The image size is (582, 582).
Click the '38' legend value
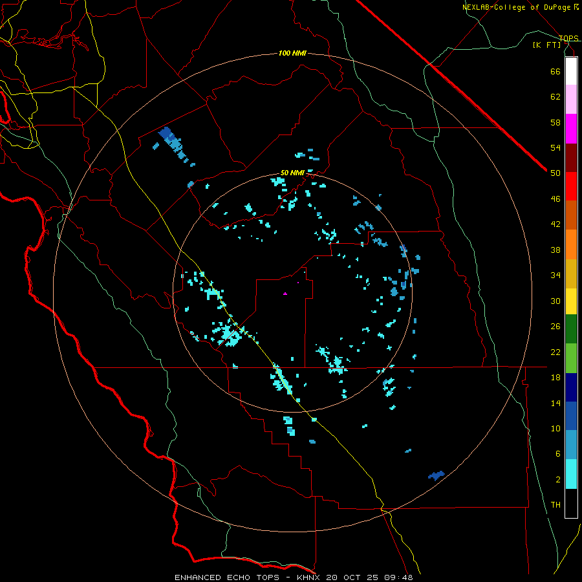click(555, 250)
